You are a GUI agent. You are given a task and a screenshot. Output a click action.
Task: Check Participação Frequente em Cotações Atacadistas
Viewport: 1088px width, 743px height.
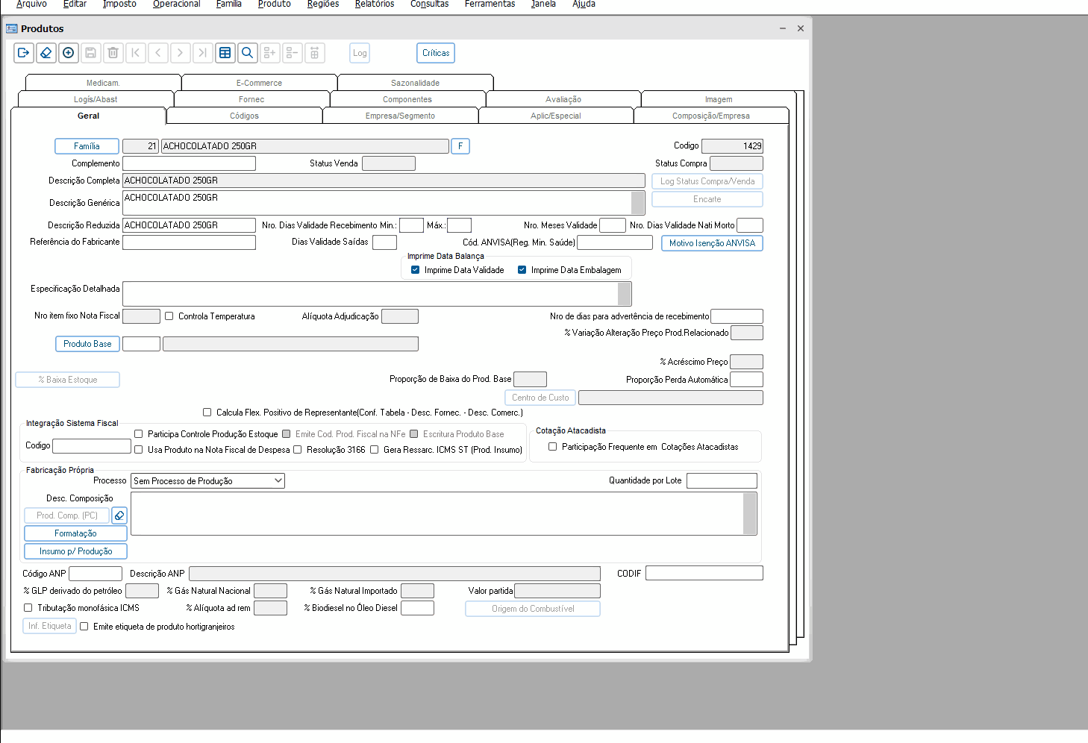tap(553, 447)
